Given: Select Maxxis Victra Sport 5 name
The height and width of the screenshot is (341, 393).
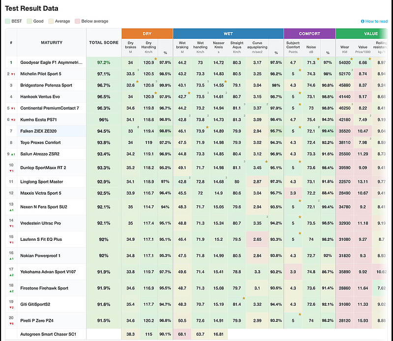Looking at the screenshot, I should pos(41,193).
